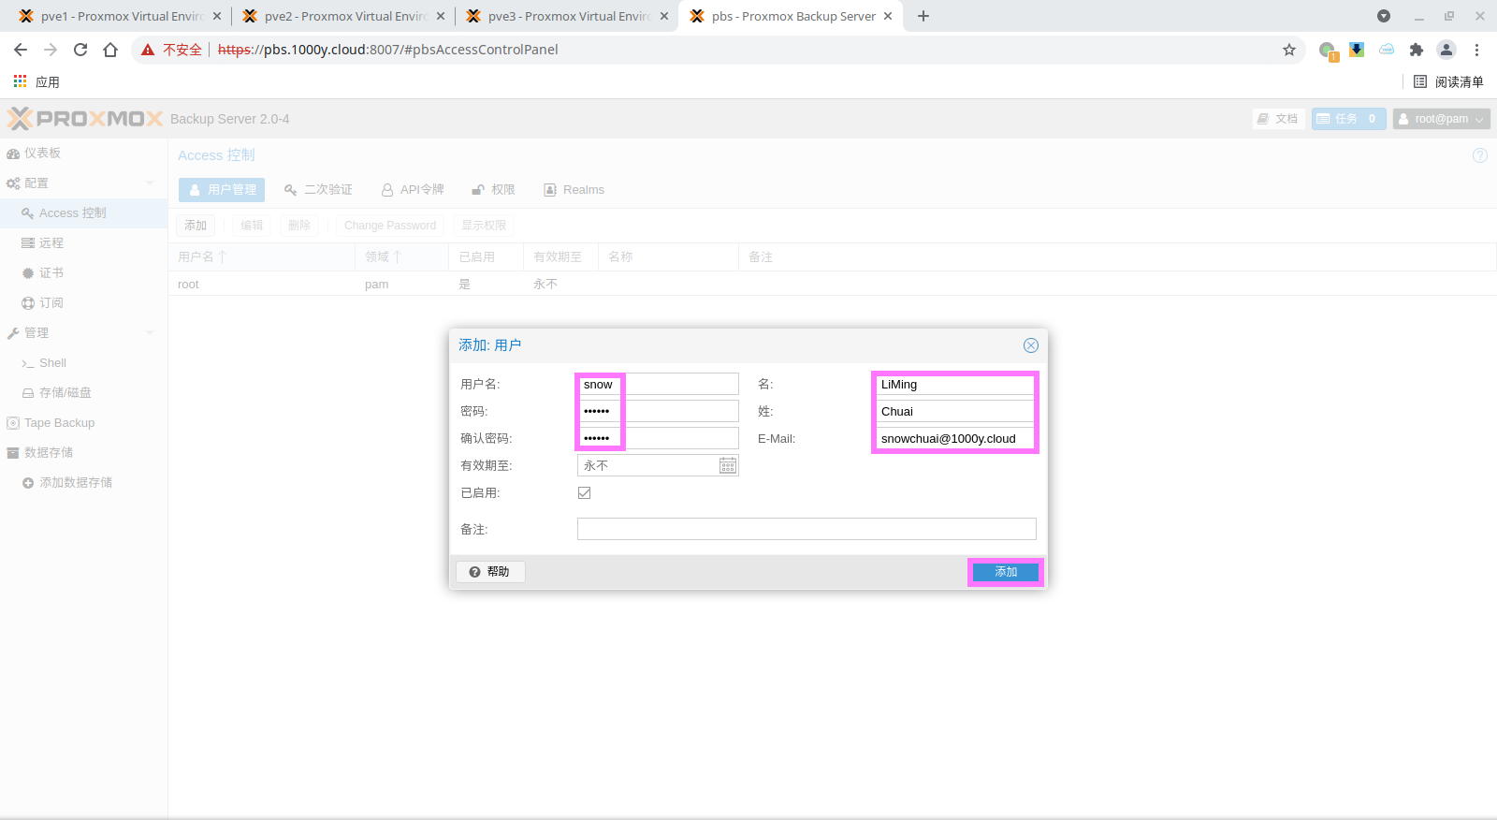Click the comment input field
The width and height of the screenshot is (1497, 820).
point(806,529)
